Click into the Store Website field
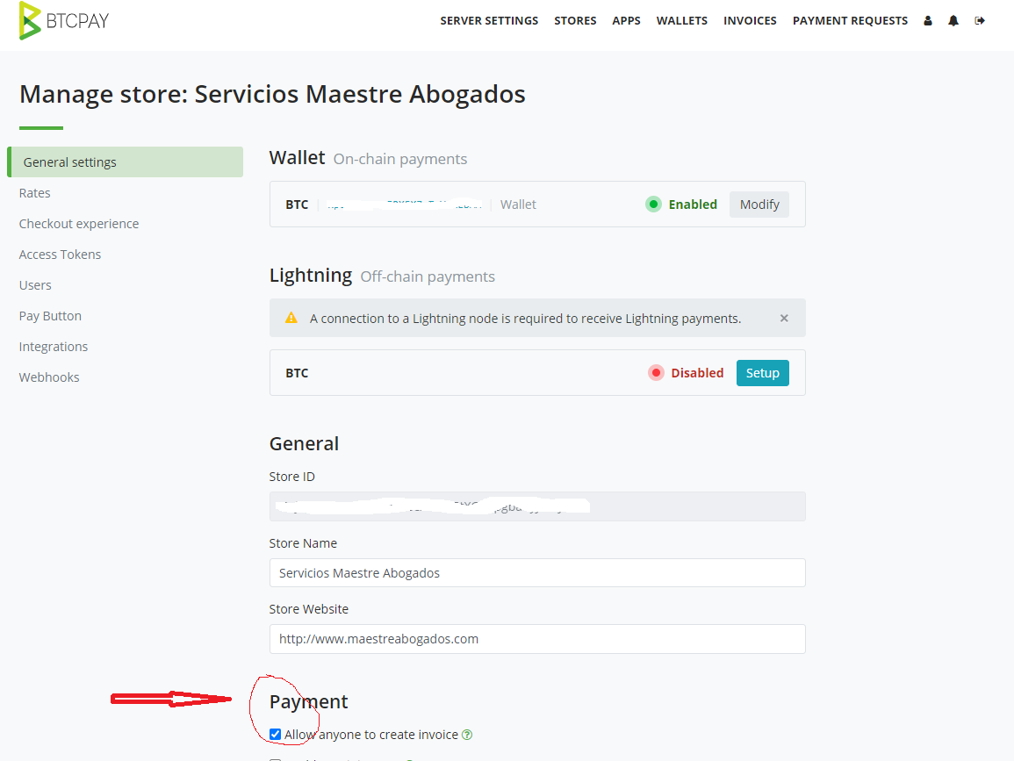 (536, 639)
